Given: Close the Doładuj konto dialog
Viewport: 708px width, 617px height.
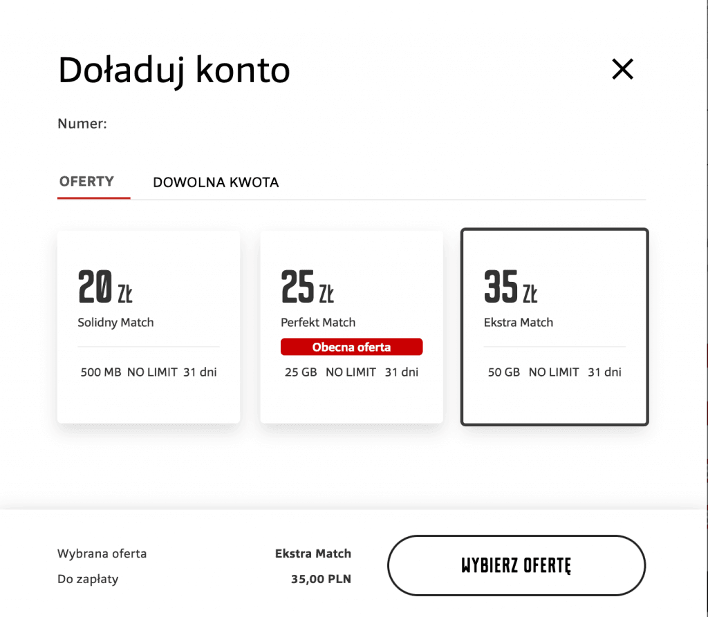Looking at the screenshot, I should [x=622, y=69].
